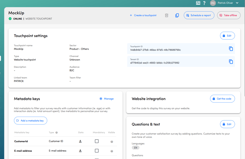Open the dashboard monitor icon in top bar
Viewport: 245px width, 159px height.
[198, 3]
